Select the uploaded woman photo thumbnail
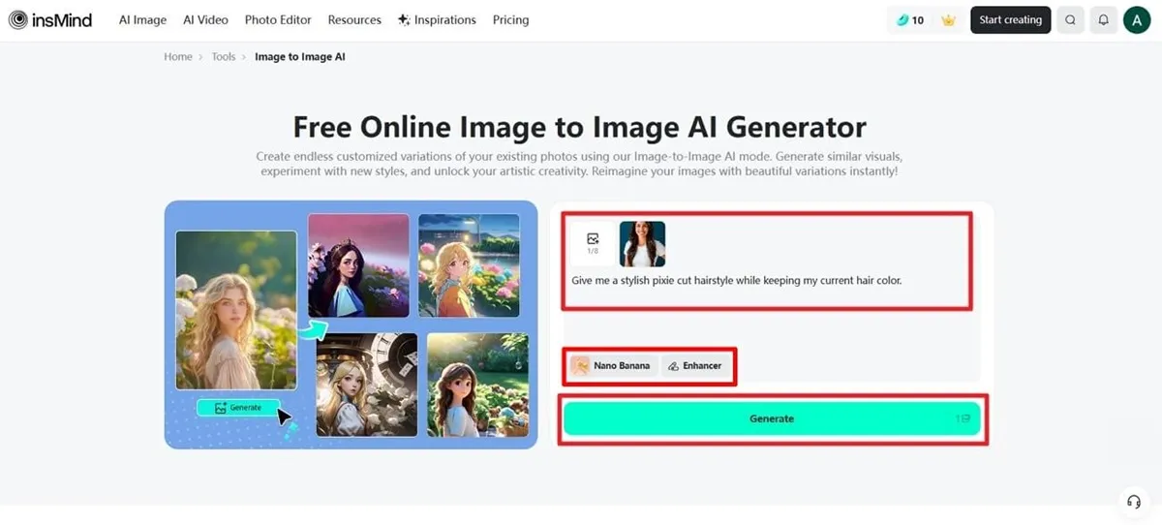 pyautogui.click(x=642, y=244)
